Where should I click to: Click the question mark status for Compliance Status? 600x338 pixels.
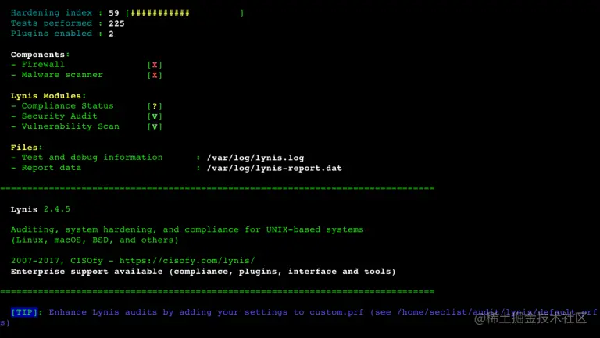click(155, 106)
